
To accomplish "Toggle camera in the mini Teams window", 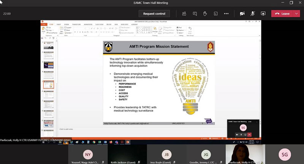I will (x=237, y=134).
